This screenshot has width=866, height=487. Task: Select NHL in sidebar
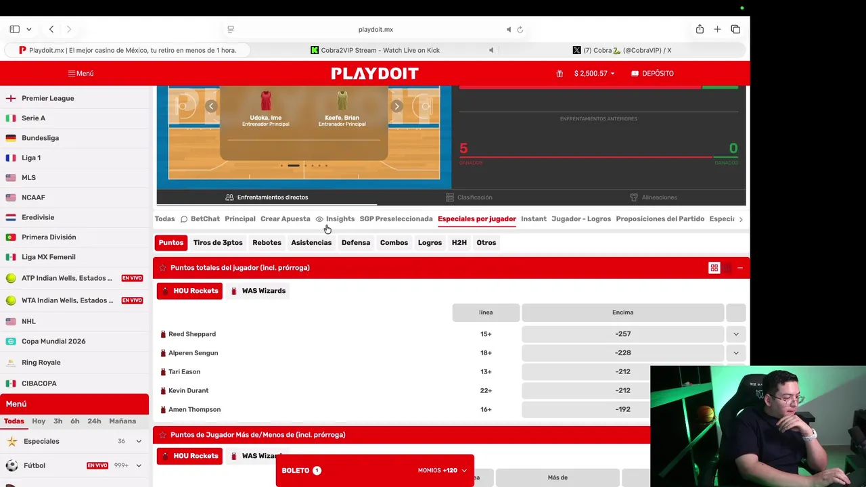point(74,321)
